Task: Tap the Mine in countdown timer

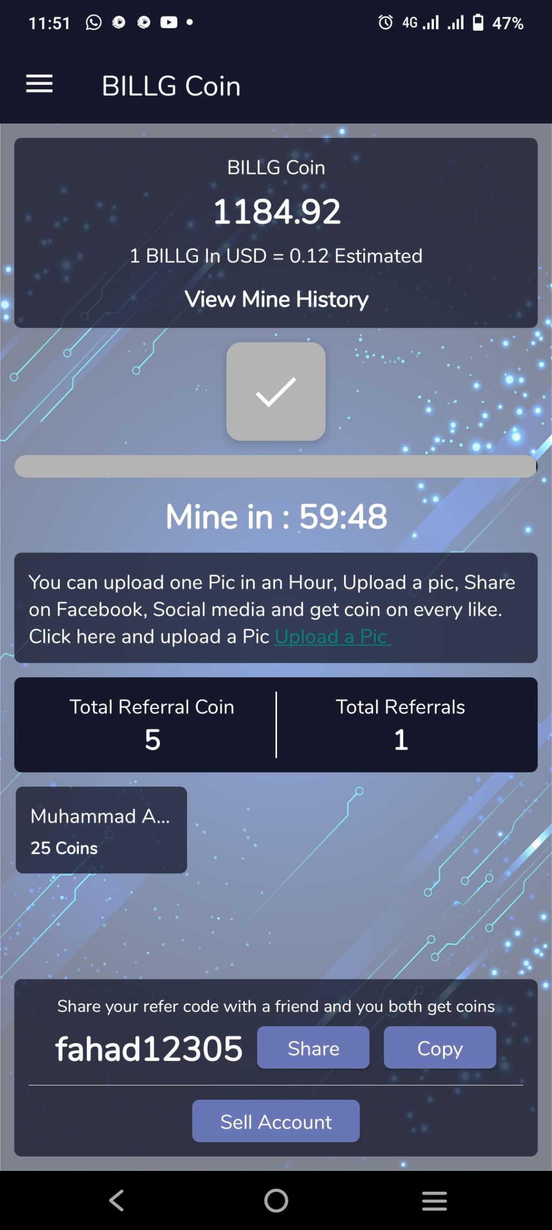Action: [276, 517]
